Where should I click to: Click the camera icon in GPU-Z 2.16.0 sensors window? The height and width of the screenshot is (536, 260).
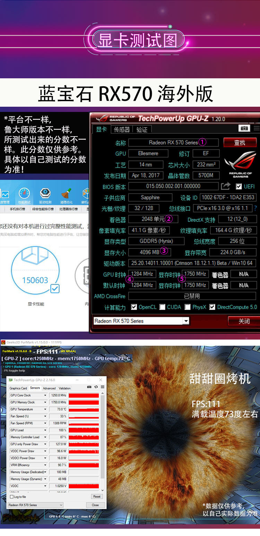pyautogui.click(x=89, y=387)
